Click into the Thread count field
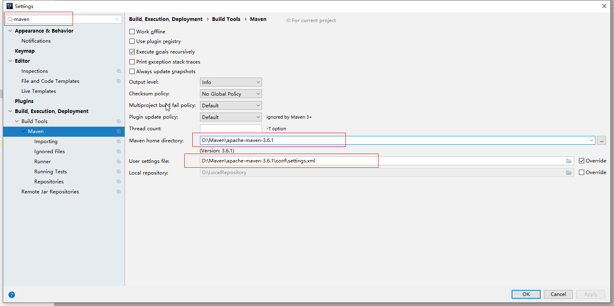The width and height of the screenshot is (614, 306). click(231, 129)
